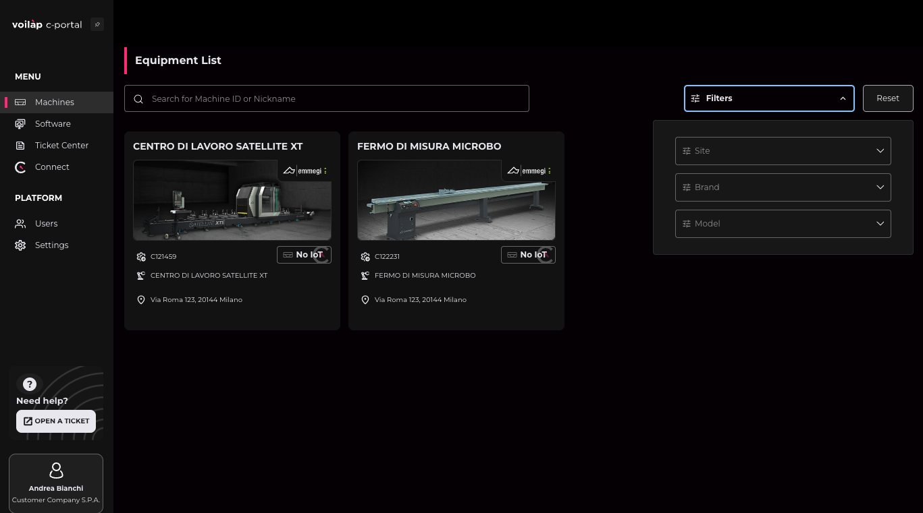Click Andrea Bianchi profile avatar icon

pyautogui.click(x=56, y=471)
